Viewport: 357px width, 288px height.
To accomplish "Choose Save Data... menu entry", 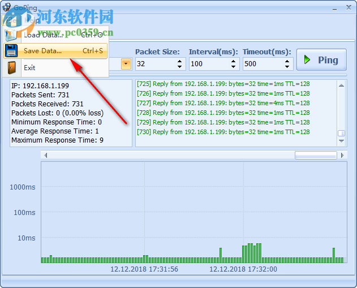I will click(x=55, y=51).
